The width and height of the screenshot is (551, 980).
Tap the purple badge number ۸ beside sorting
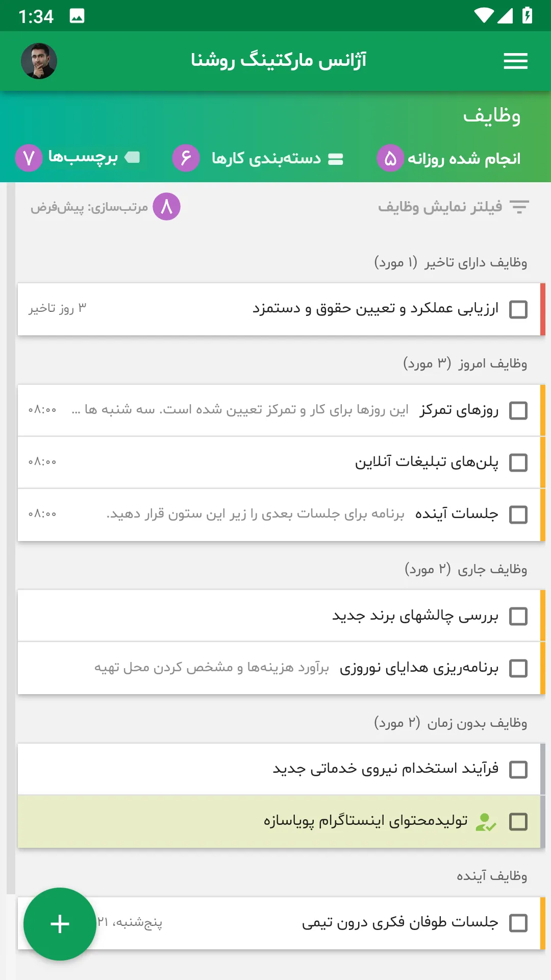click(167, 207)
